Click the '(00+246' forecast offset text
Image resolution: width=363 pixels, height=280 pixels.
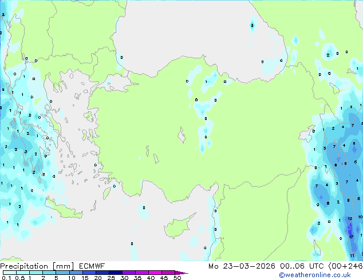[x=345, y=266]
